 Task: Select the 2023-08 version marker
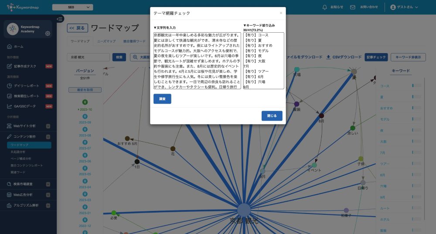click(85, 129)
